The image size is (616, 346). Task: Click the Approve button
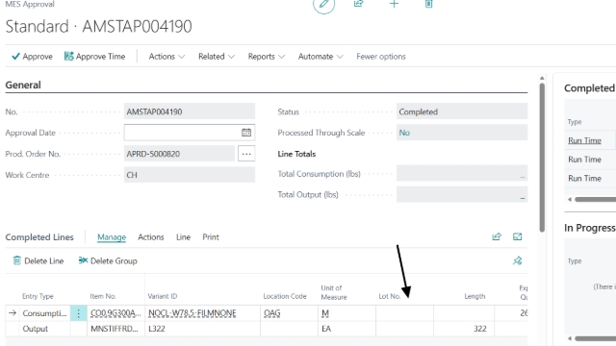tap(32, 57)
